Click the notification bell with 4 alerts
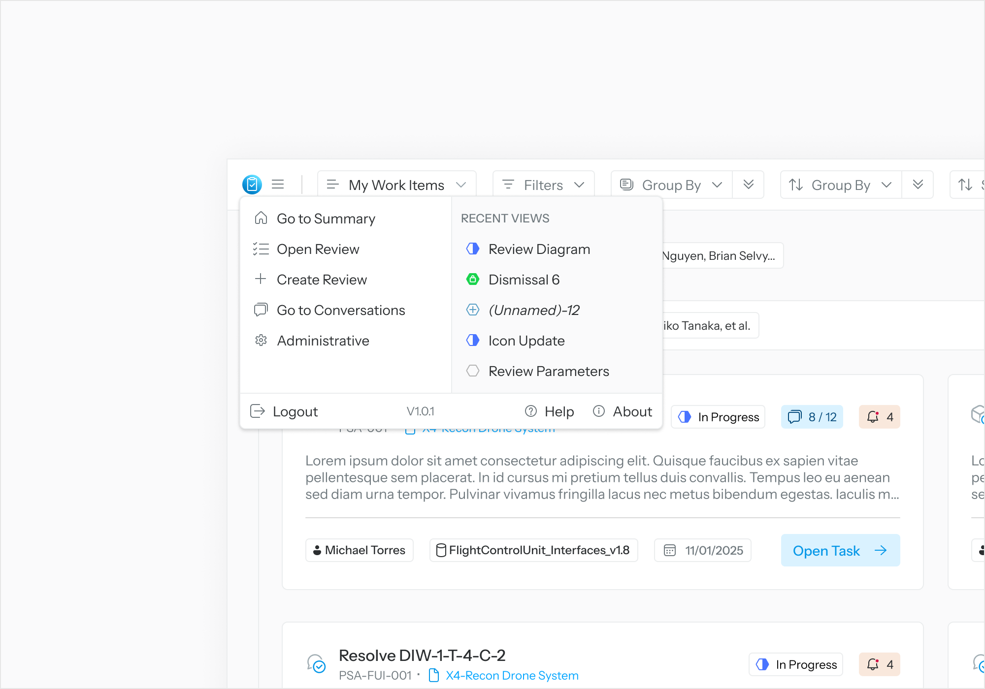This screenshot has height=689, width=985. point(880,417)
